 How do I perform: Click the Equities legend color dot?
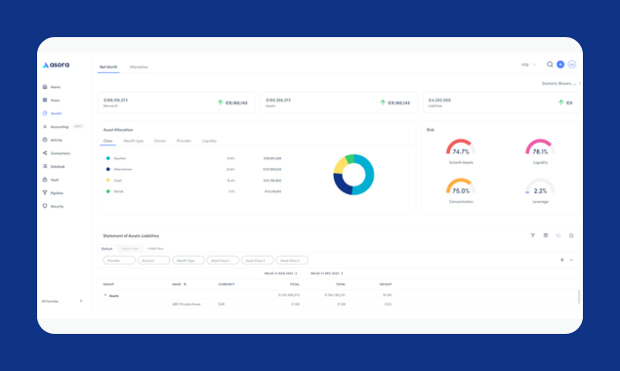pyautogui.click(x=108, y=158)
